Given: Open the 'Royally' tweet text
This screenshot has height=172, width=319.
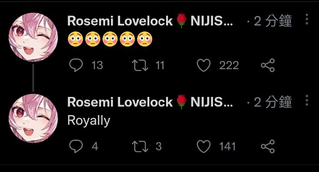Looking at the screenshot, I should [x=89, y=121].
